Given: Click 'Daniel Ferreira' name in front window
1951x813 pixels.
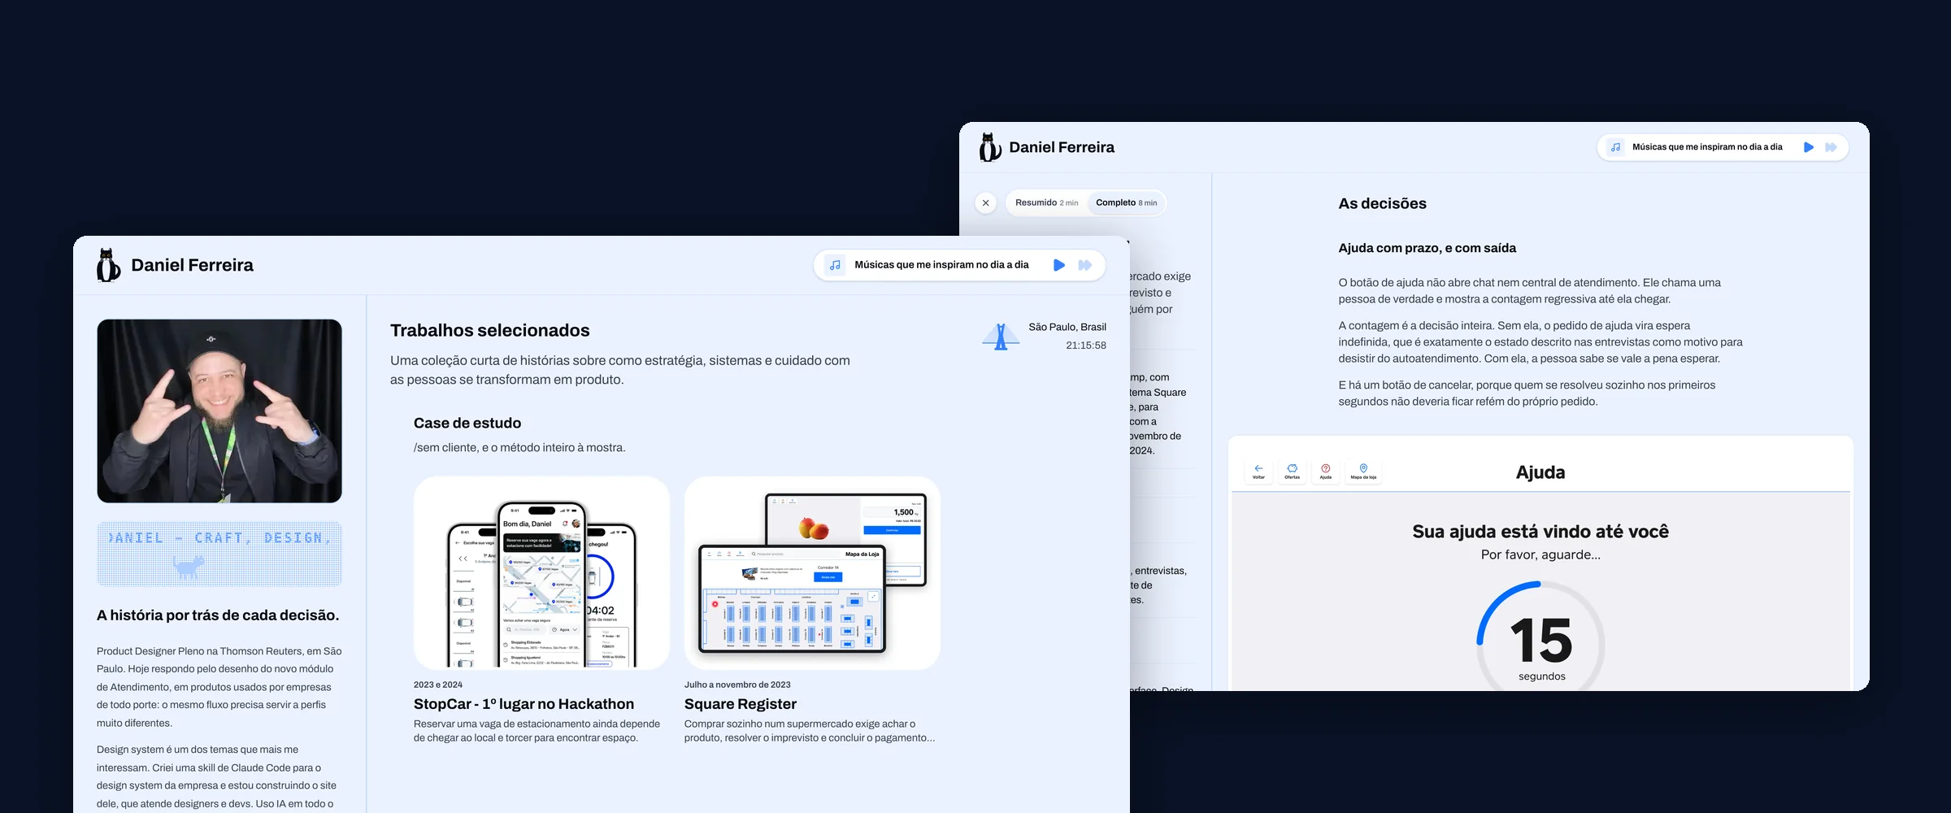Looking at the screenshot, I should pyautogui.click(x=192, y=265).
